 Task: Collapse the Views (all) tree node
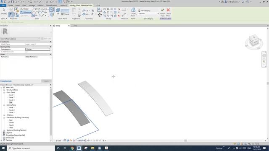pyautogui.click(x=2, y=87)
